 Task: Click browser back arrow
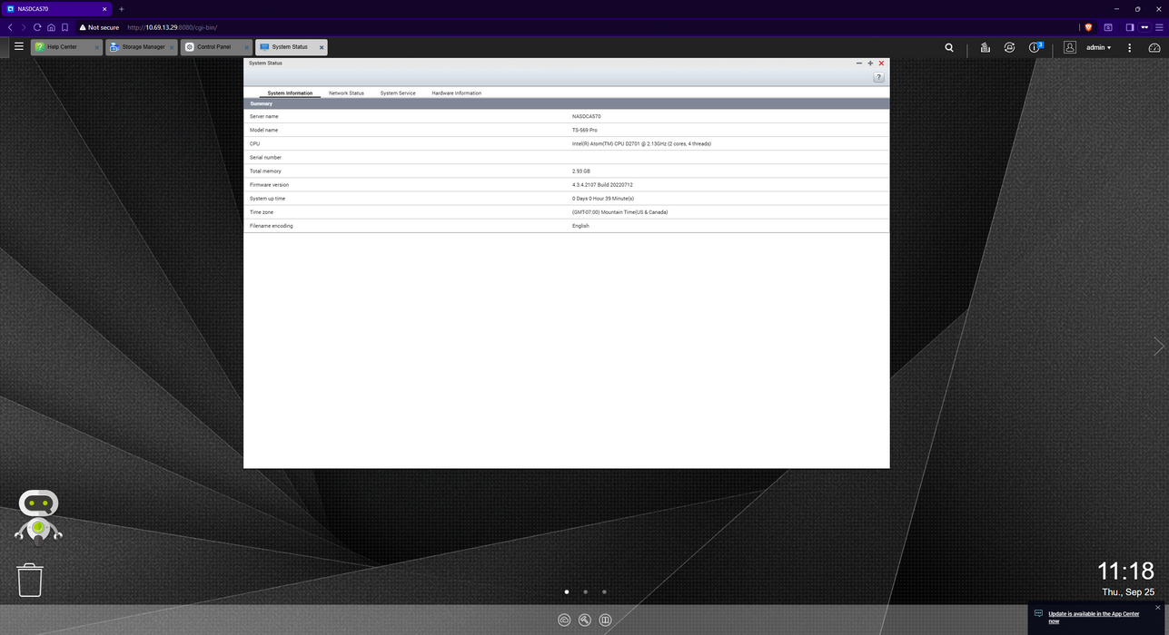pyautogui.click(x=10, y=27)
